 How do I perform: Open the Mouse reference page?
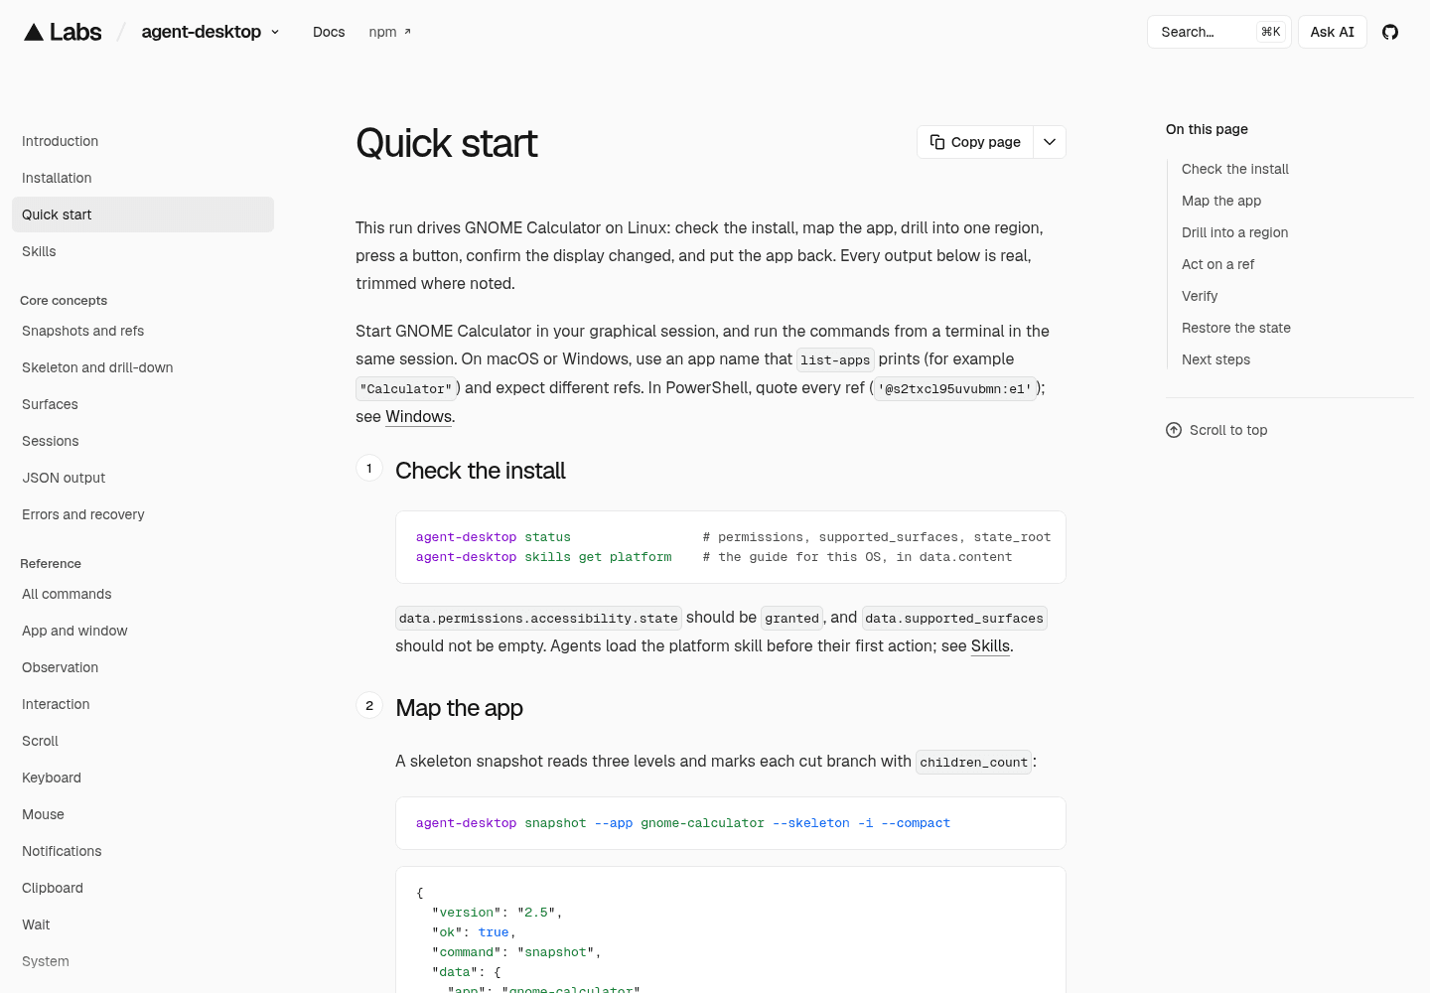pos(143,814)
